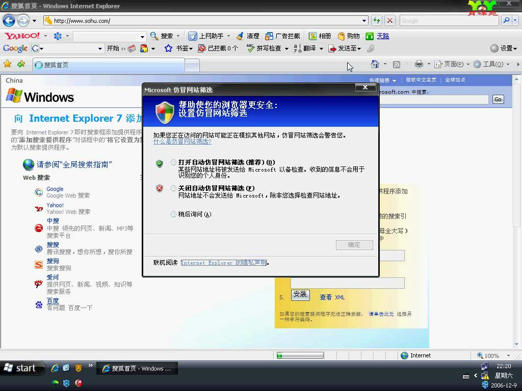This screenshot has height=391, width=522.
Task: Click the 设置 settings button on Google toolbar
Action: click(504, 48)
